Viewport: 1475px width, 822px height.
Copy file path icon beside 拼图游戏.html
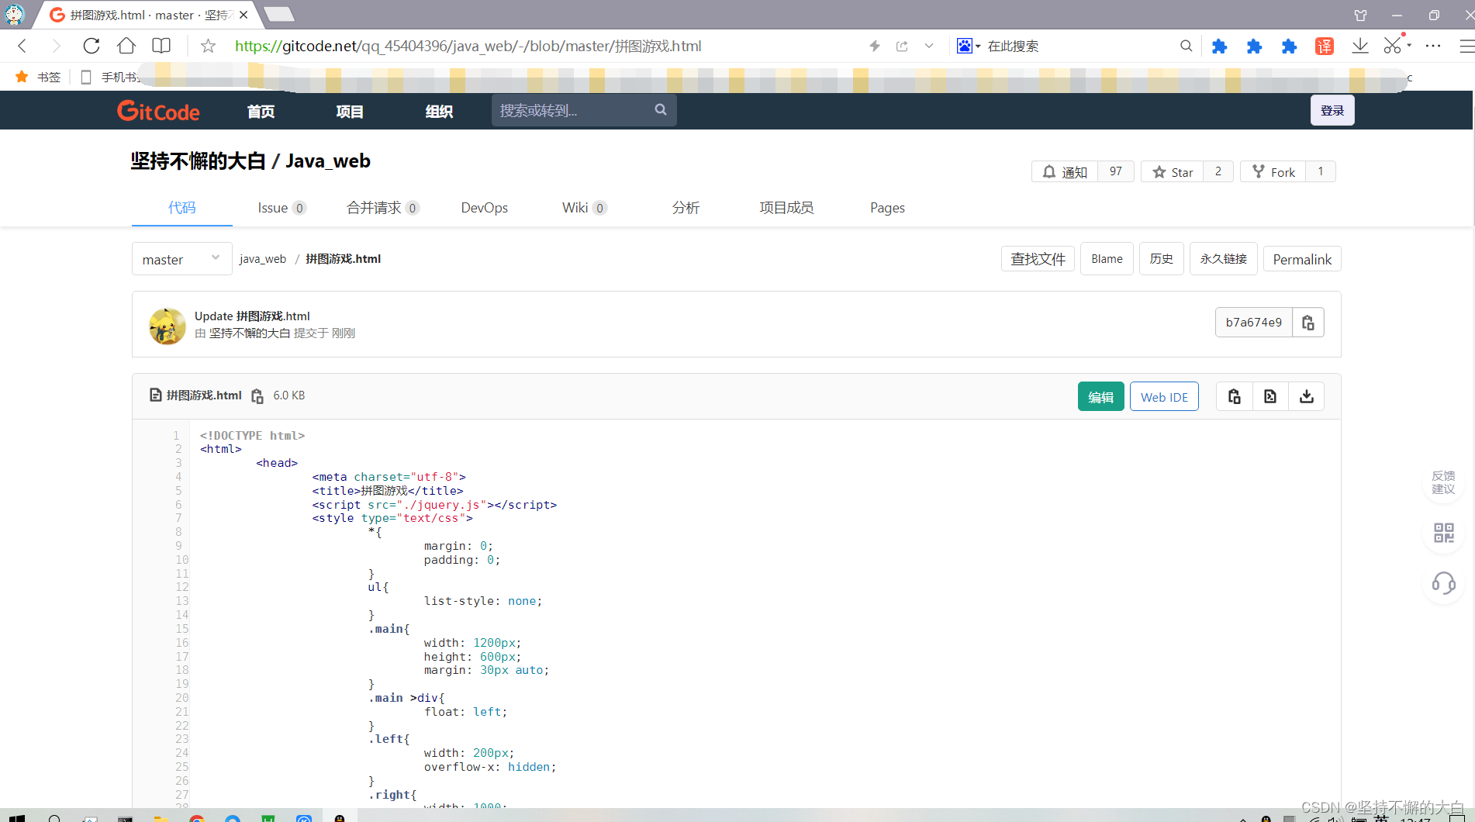pos(257,396)
